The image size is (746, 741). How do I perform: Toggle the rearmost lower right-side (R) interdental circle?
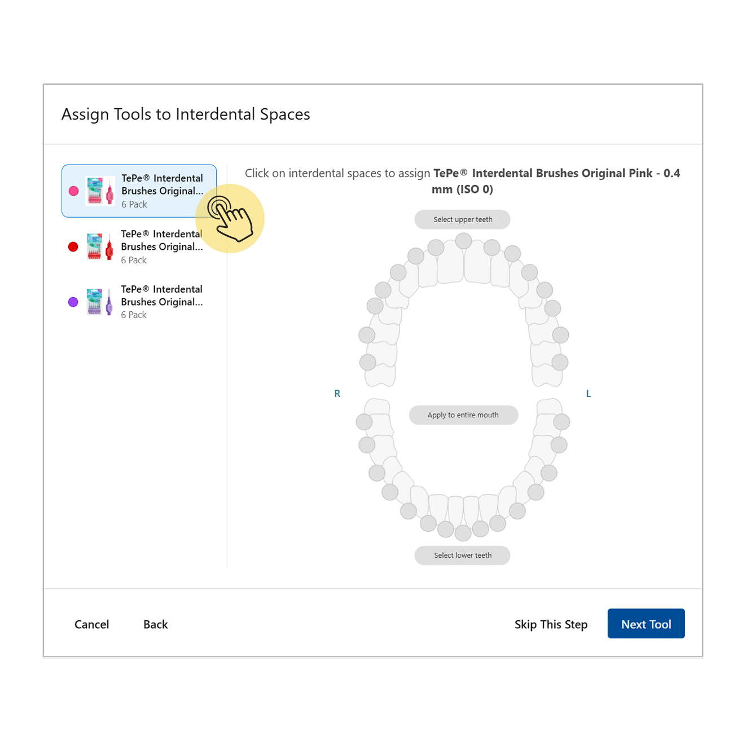pyautogui.click(x=364, y=422)
